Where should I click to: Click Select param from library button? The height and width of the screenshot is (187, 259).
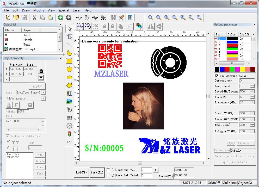click(235, 156)
